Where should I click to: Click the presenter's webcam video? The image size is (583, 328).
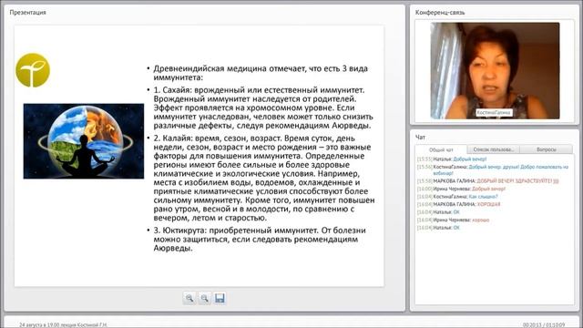(495, 71)
